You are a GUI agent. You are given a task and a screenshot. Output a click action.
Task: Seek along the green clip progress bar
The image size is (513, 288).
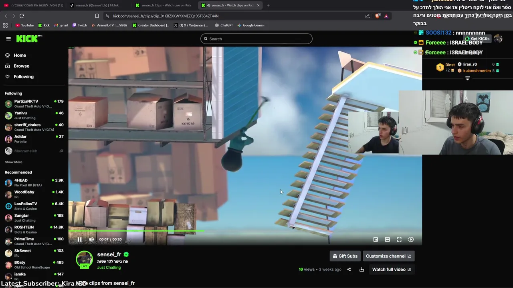(x=245, y=231)
